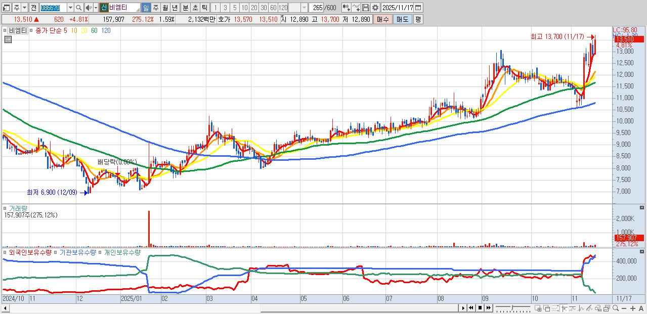Viewport: 647px width, 314px height.
Task: Open the data grid table icon under 비엠티
Action: click(x=8, y=39)
